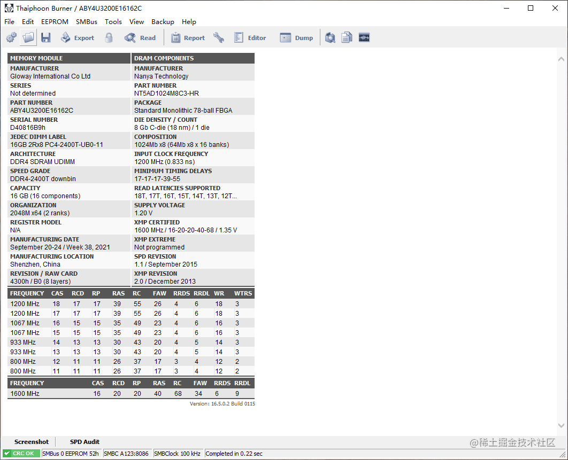This screenshot has height=460, width=568.
Task: Click the copy documents toolbar icon
Action: pyautogui.click(x=347, y=38)
